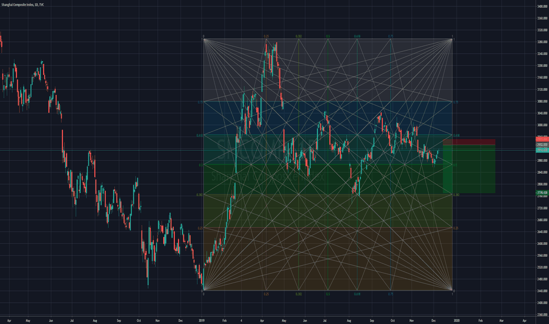The image size is (549, 324).
Task: Click the 2400.000 price axis label
Action: (543, 303)
